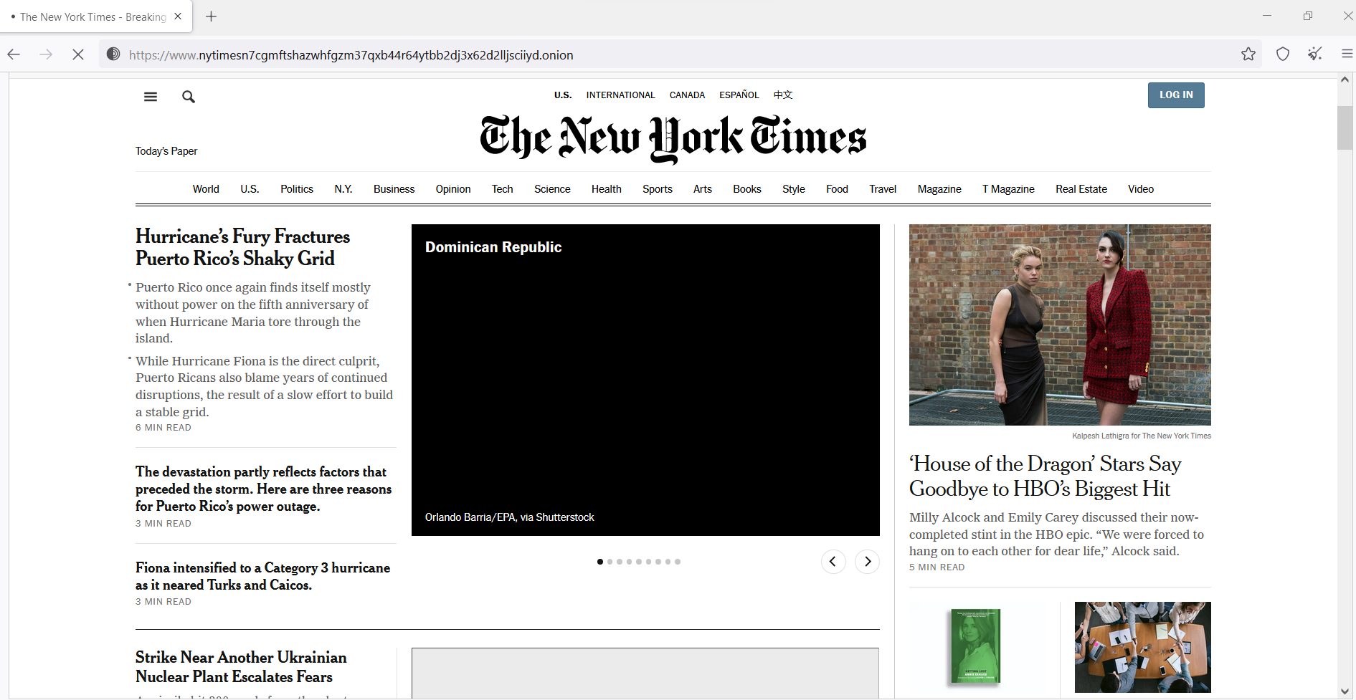Advance the photo carousel with the right arrow
Viewport: 1356px width, 700px height.
click(x=867, y=562)
